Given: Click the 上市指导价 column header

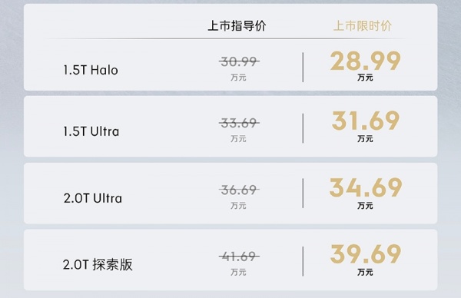Looking at the screenshot, I should [237, 26].
